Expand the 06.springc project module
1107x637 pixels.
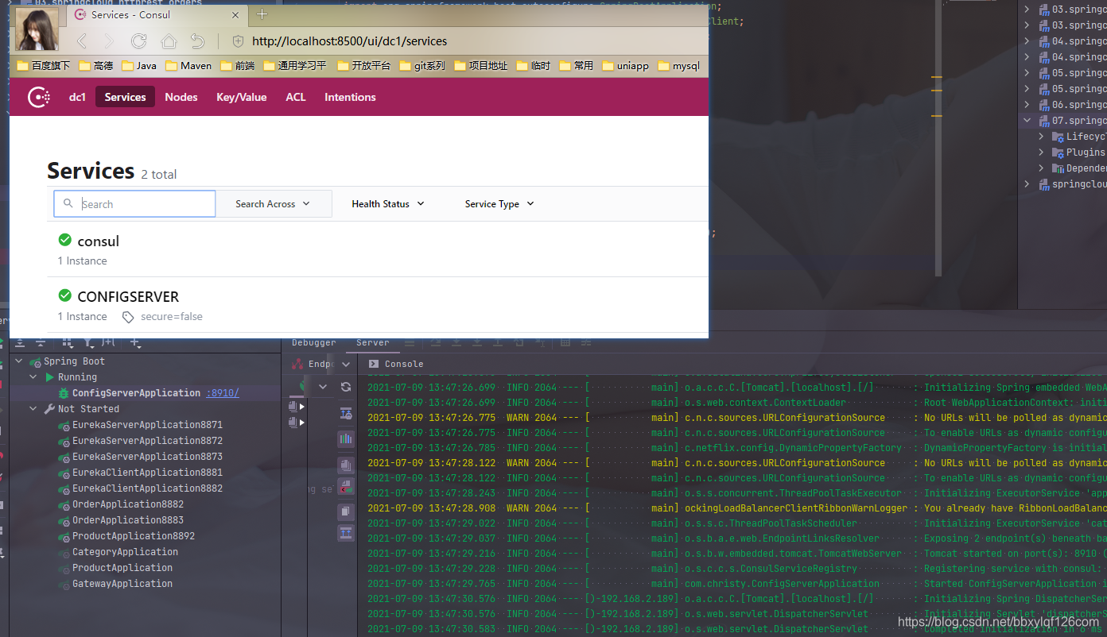tap(1027, 105)
